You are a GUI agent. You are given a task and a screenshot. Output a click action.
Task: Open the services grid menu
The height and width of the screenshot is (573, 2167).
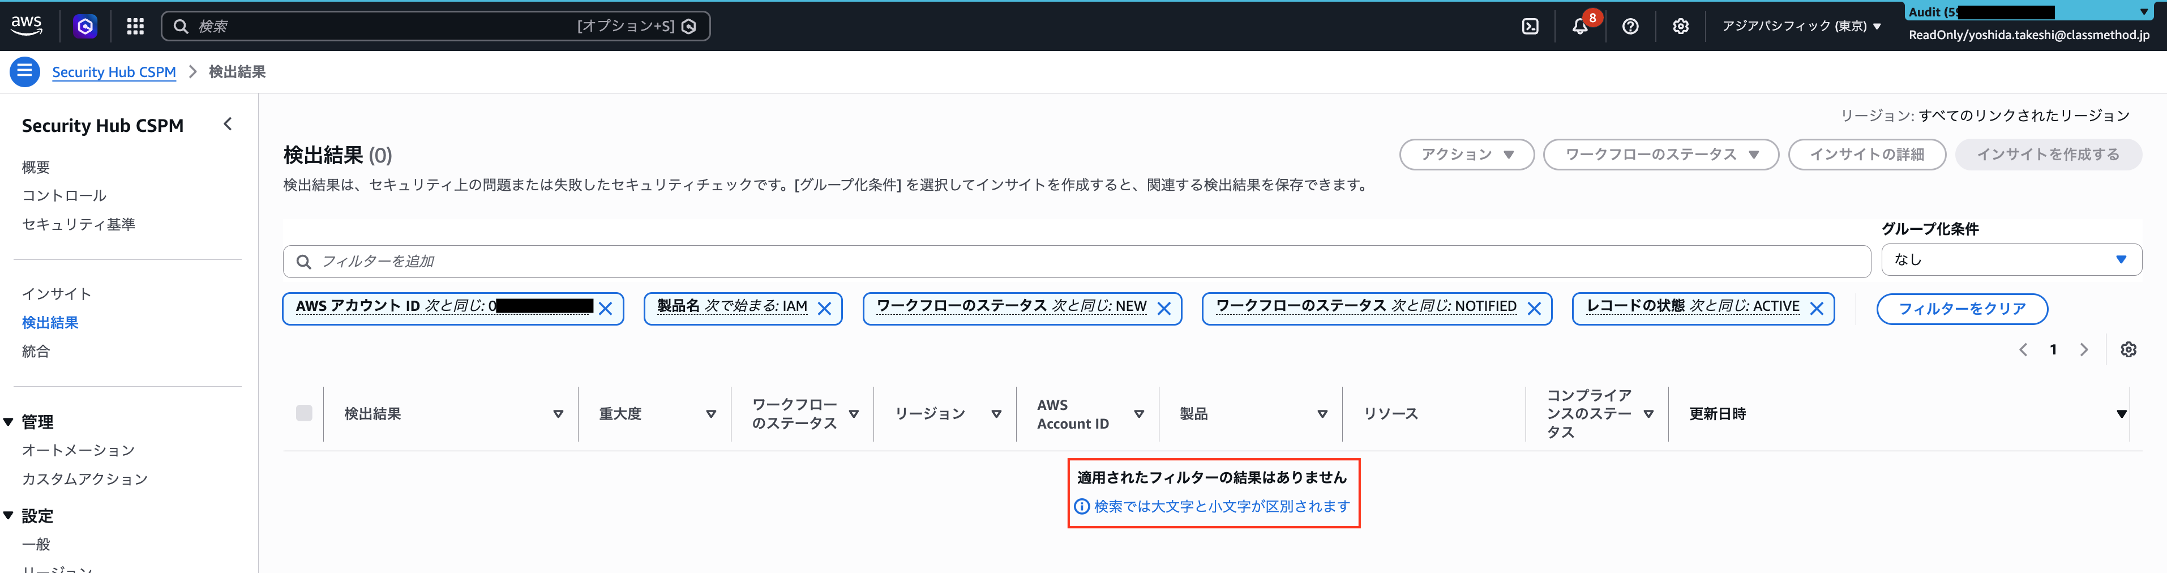[x=135, y=26]
